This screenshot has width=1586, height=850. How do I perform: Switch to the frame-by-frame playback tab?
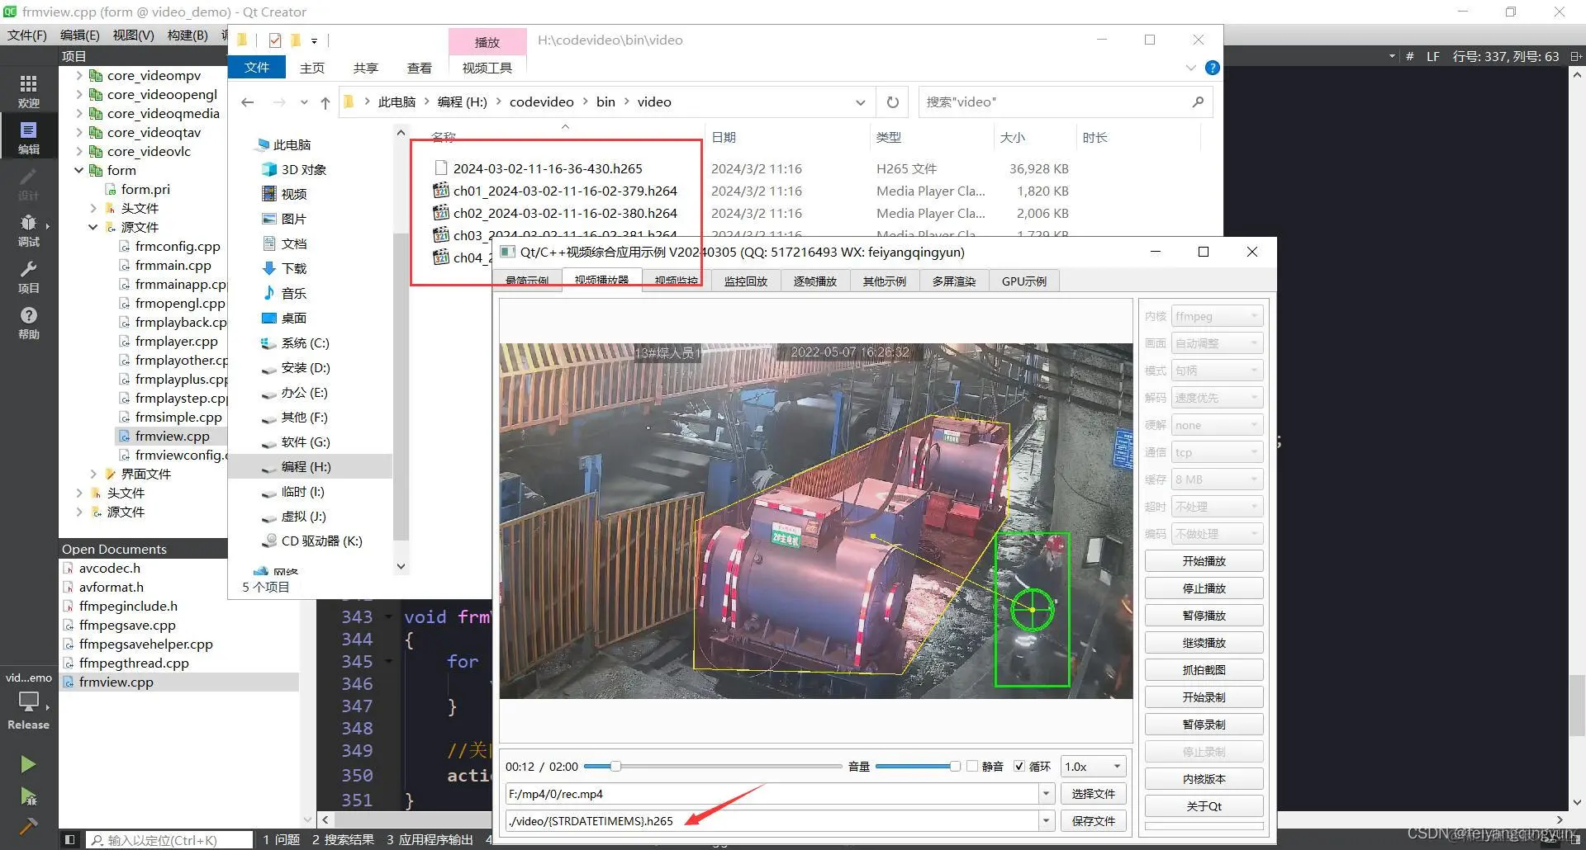[814, 281]
